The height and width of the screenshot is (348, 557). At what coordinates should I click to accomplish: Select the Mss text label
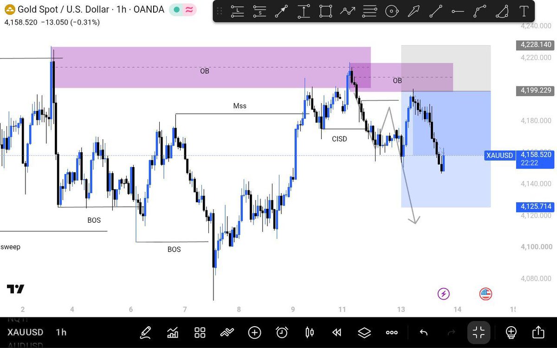click(240, 106)
